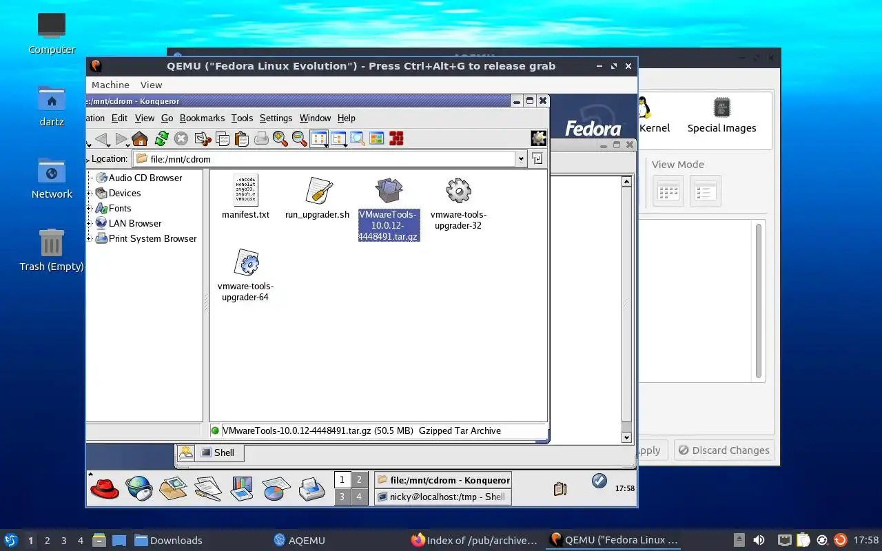
Task: Launch the word processor pen icon in panel
Action: point(207,488)
